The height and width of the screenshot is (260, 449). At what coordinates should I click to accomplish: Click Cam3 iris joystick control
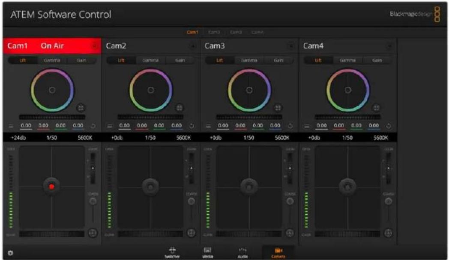tap(249, 187)
